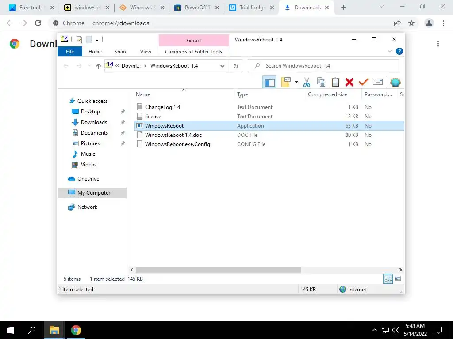Image resolution: width=453 pixels, height=339 pixels.
Task: Select Desktop in navigation pane
Action: click(x=90, y=112)
